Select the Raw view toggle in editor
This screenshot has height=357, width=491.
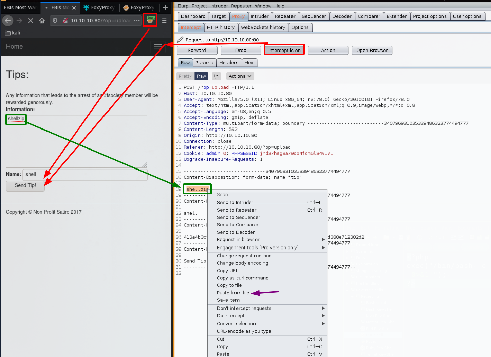tap(201, 76)
